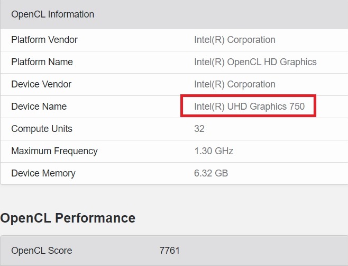
Task: Select the Device Memory label
Action: [x=43, y=173]
